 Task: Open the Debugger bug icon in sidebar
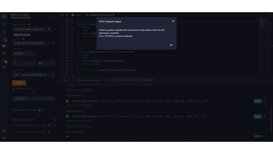click(x=4, y=53)
